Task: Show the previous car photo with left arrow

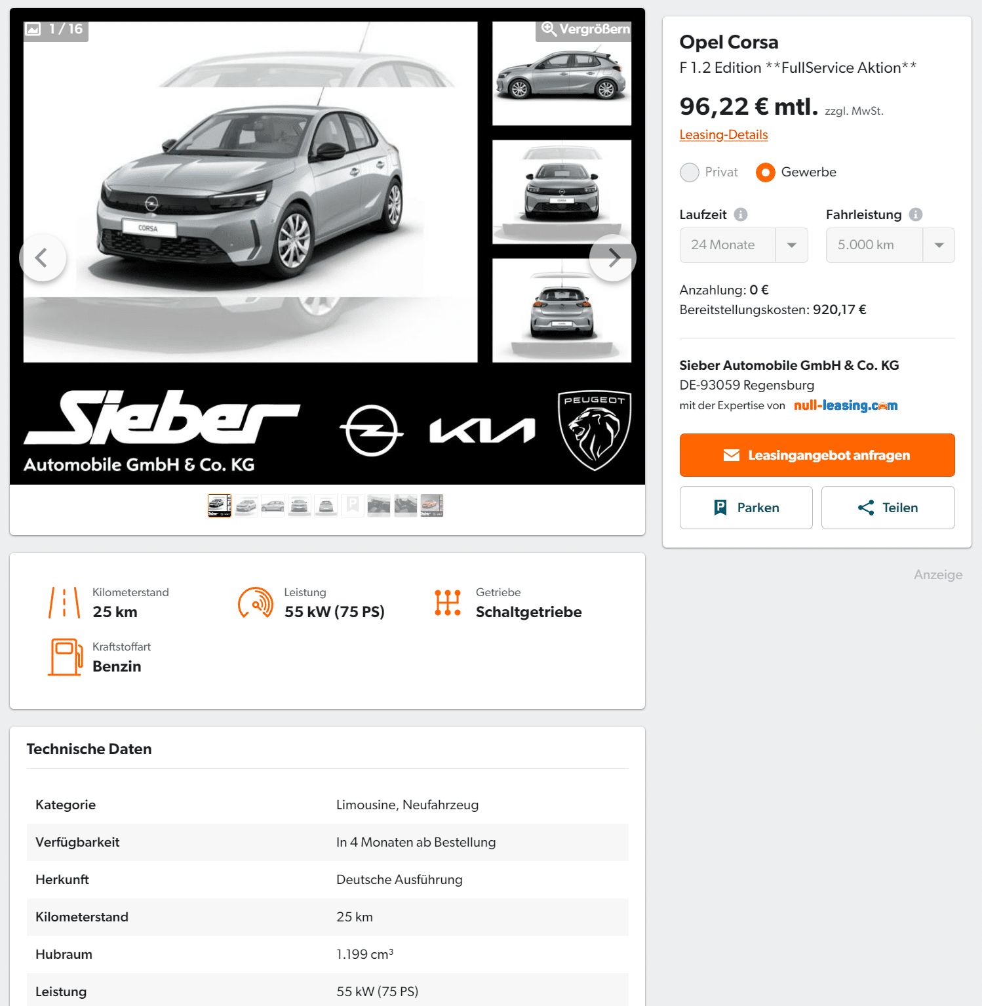Action: pos(43,258)
